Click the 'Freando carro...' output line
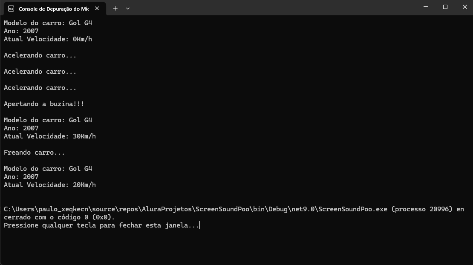Image resolution: width=473 pixels, height=265 pixels. [x=34, y=153]
